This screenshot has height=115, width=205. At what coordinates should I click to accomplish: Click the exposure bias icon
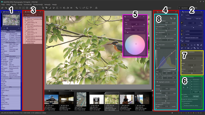coord(182,23)
